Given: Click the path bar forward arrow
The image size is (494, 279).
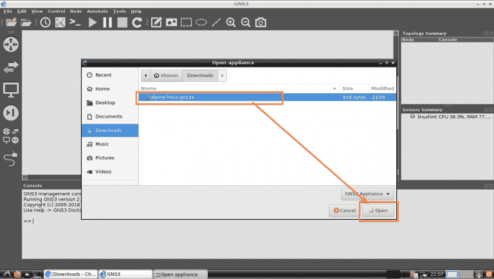Looking at the screenshot, I should click(x=222, y=76).
